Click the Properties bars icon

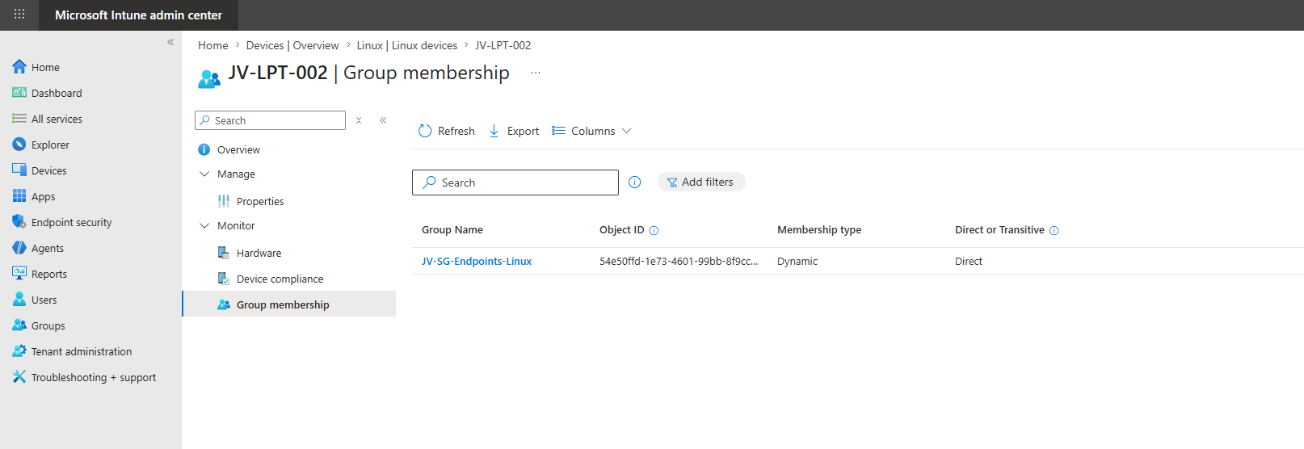pos(224,201)
